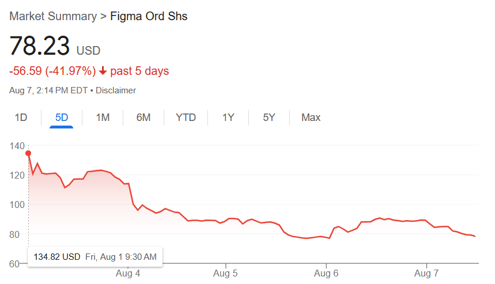Screen dimensions: 495x284
Task: Open the Market Summary breadcrumb link
Action: pos(53,16)
